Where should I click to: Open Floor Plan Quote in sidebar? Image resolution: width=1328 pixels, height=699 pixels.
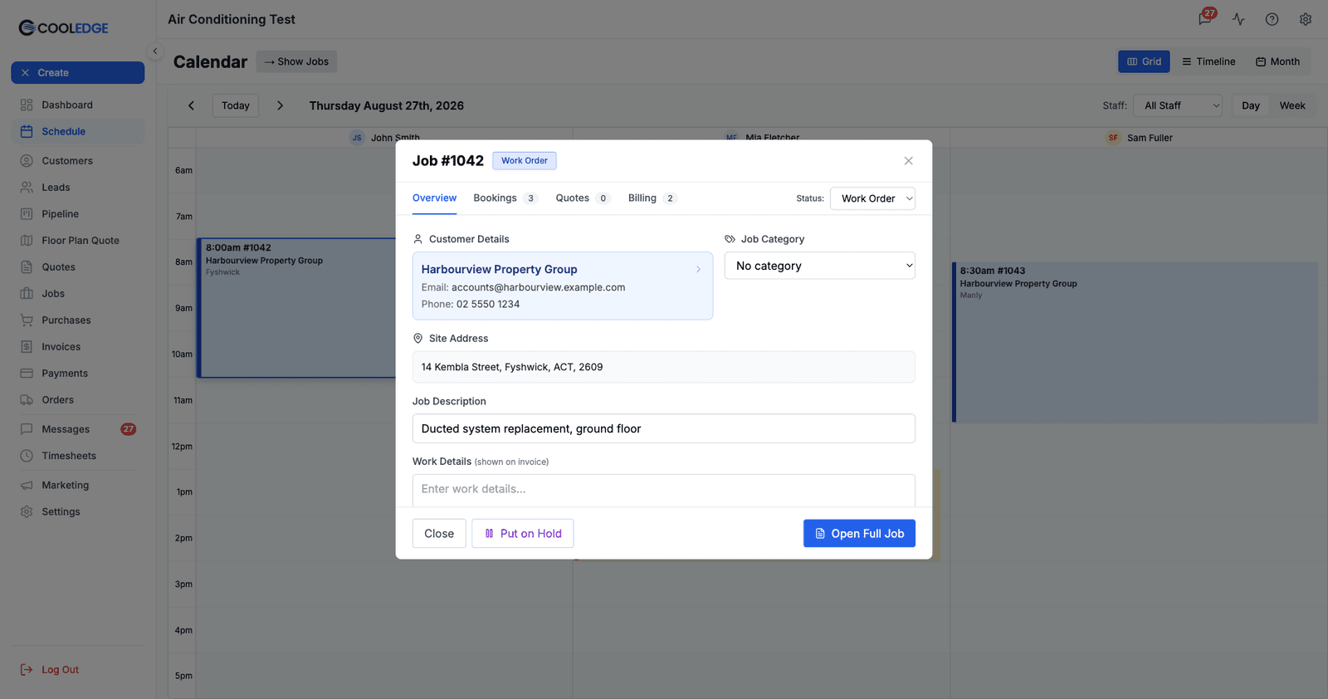[78, 241]
